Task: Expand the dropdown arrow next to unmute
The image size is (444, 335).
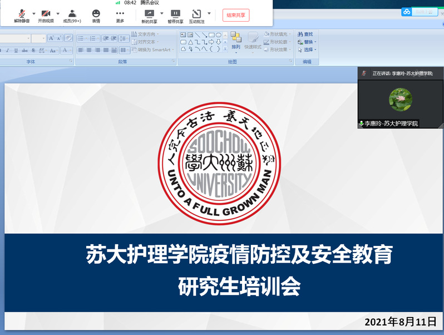Action: (x=34, y=13)
